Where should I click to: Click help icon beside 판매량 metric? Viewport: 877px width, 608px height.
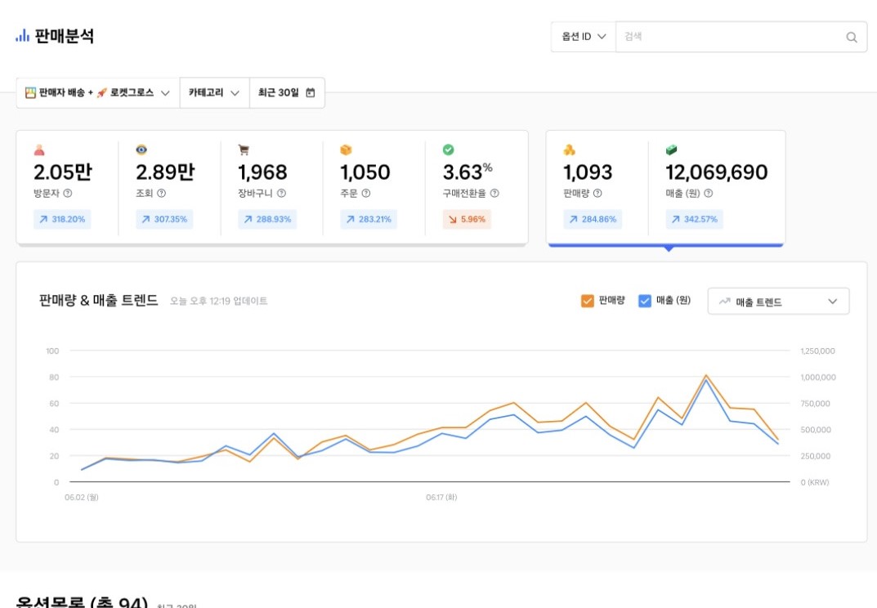click(597, 194)
